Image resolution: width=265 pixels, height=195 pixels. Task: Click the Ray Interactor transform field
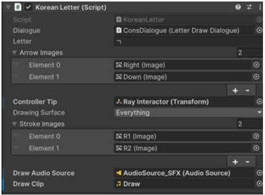185,102
